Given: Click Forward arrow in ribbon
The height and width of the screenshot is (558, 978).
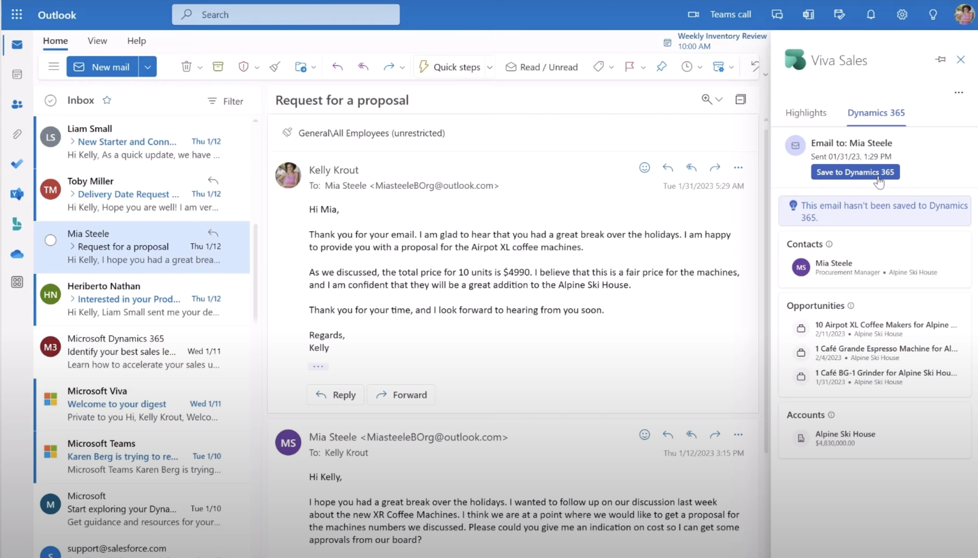Looking at the screenshot, I should click(x=389, y=67).
